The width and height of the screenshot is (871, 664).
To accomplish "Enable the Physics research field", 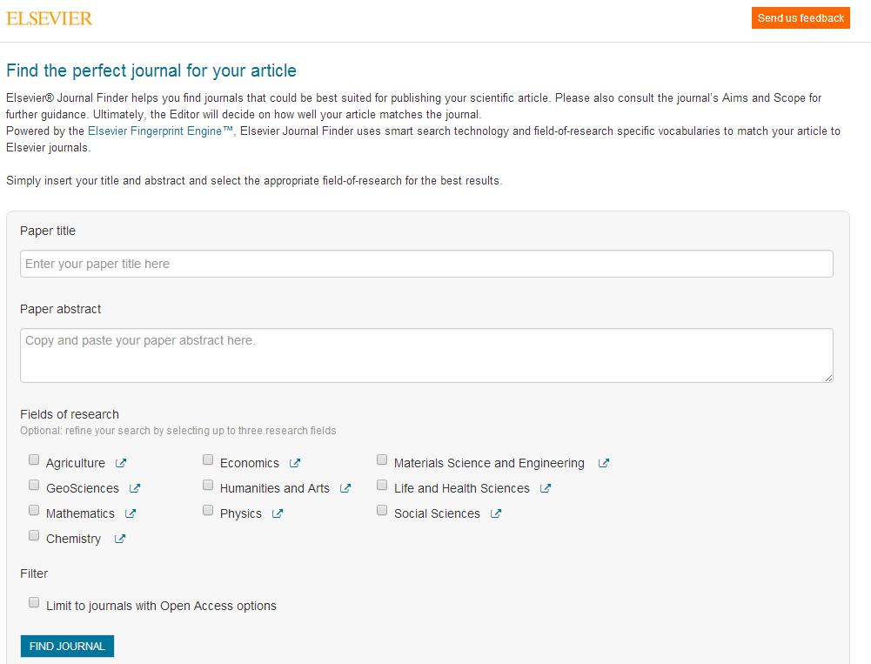I will click(208, 510).
